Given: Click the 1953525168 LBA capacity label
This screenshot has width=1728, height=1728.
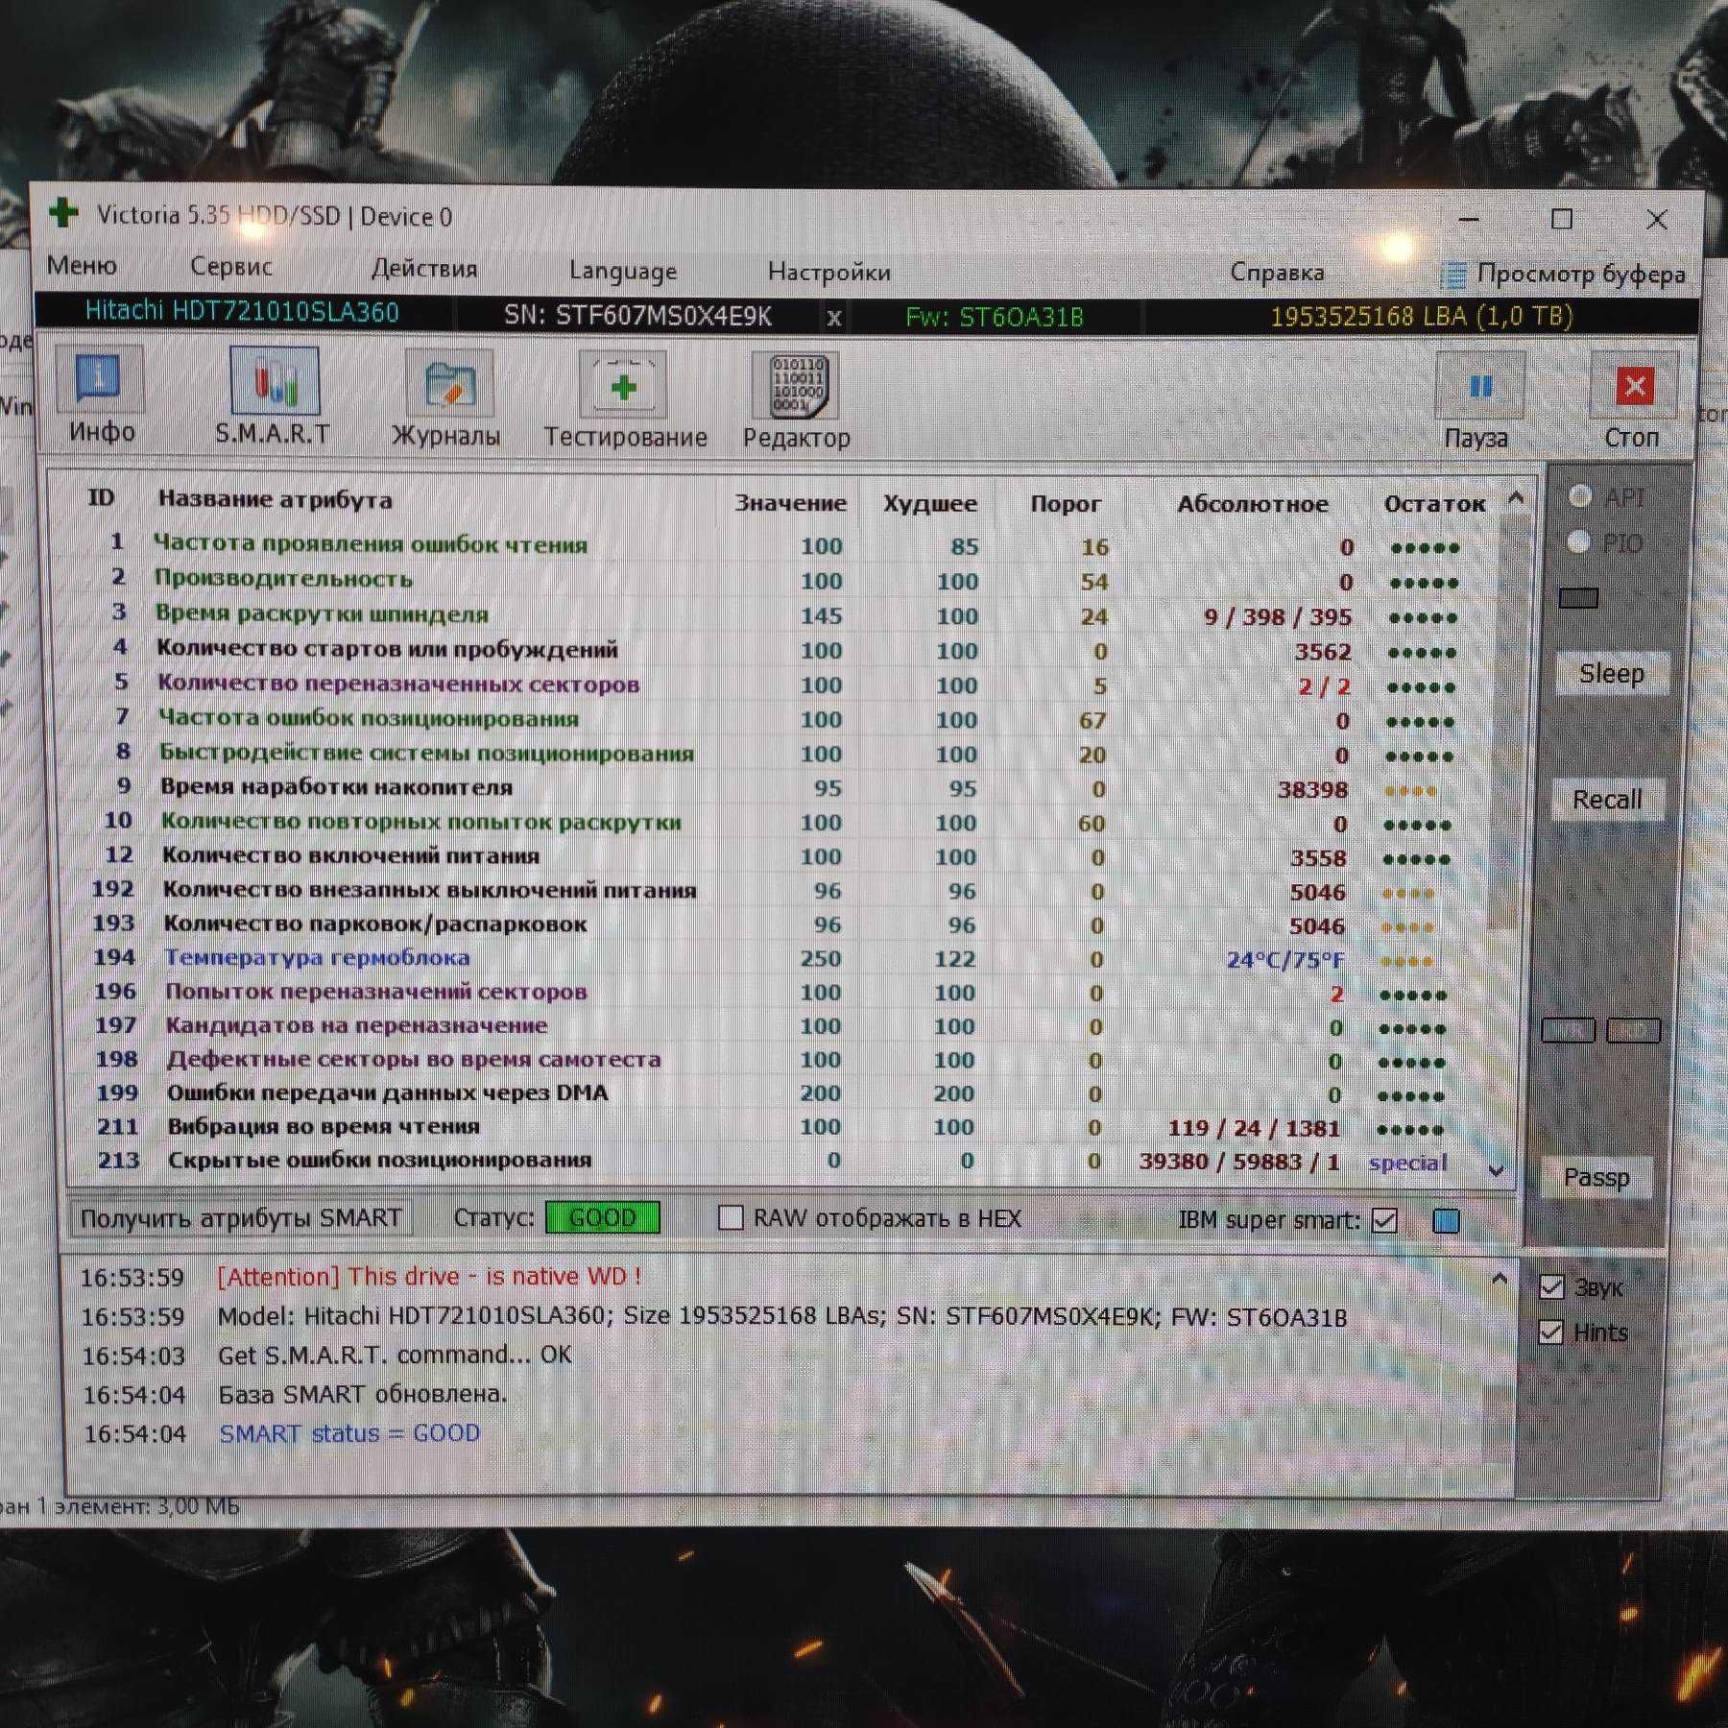Looking at the screenshot, I should click(1421, 317).
